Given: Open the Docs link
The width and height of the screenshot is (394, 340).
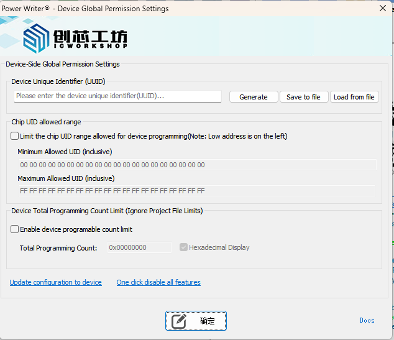Looking at the screenshot, I should (x=367, y=320).
